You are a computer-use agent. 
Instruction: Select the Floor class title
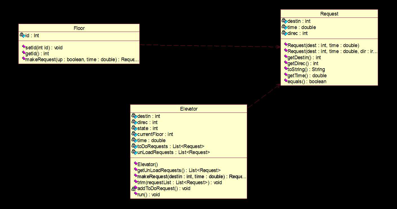click(79, 28)
